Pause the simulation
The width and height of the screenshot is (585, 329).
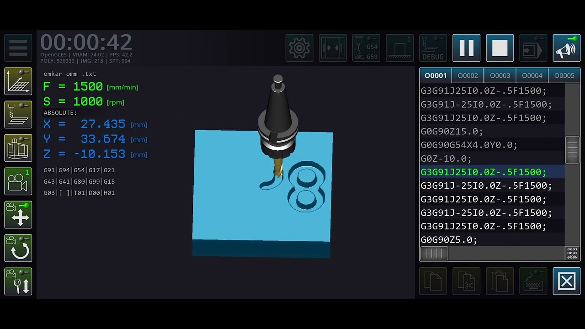(x=466, y=48)
